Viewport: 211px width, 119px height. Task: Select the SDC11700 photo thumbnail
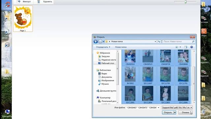pyautogui.click(x=166, y=76)
